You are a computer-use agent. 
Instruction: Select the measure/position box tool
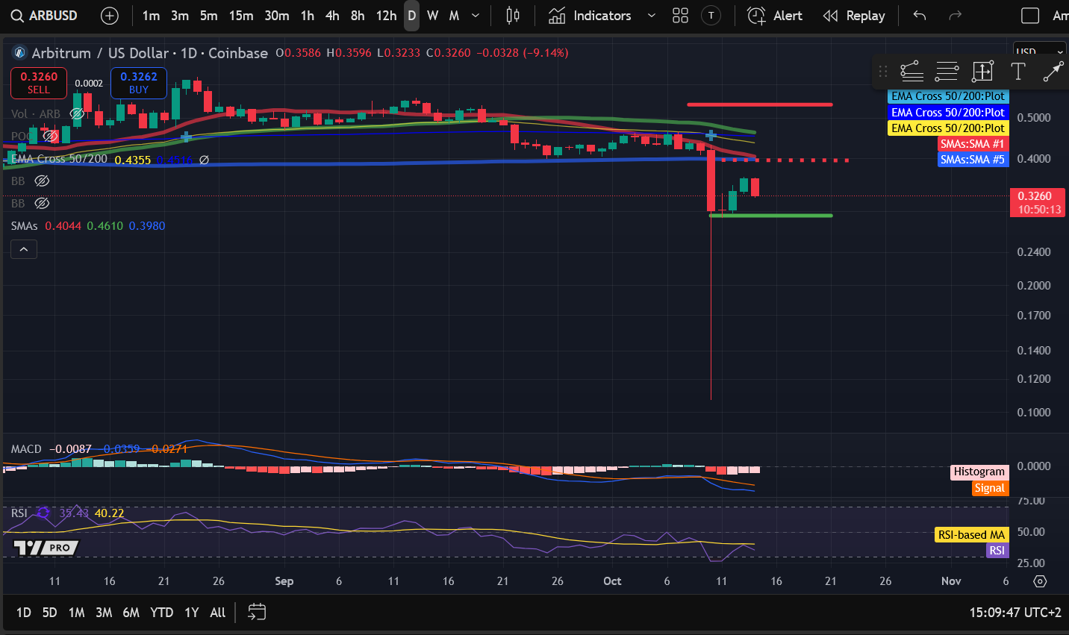coord(982,72)
